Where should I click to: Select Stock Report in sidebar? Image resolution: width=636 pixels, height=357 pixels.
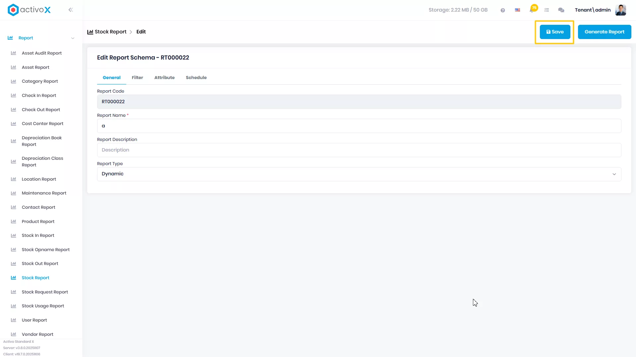click(x=35, y=278)
